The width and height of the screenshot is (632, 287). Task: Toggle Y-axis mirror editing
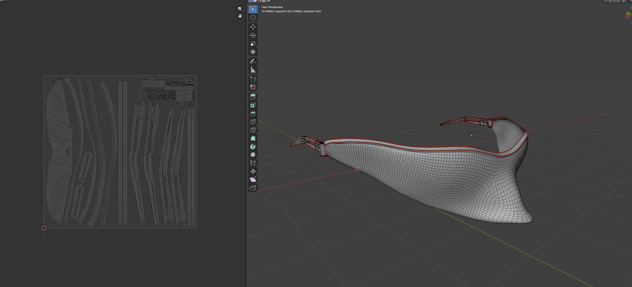tap(614, 1)
